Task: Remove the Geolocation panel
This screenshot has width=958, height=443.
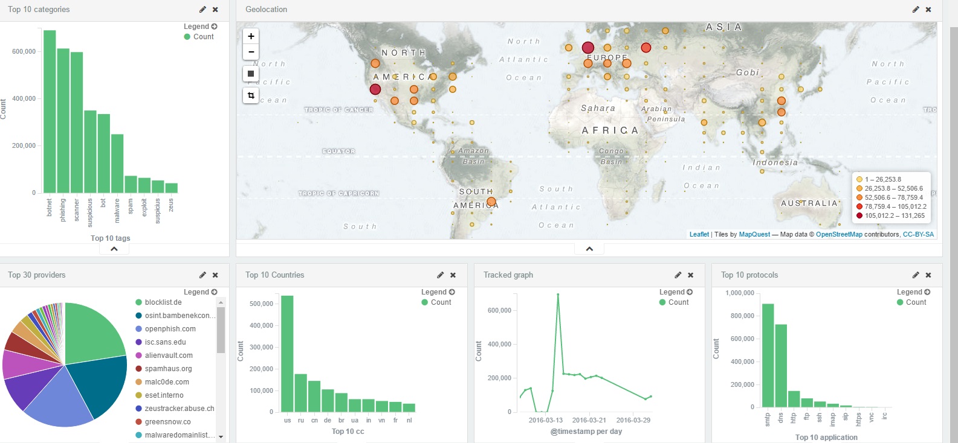Action: [928, 10]
